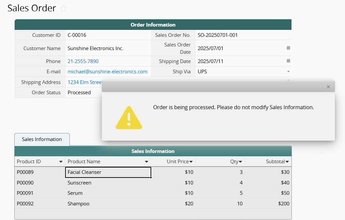Open the Subtotal column filter arrow

coord(287,162)
